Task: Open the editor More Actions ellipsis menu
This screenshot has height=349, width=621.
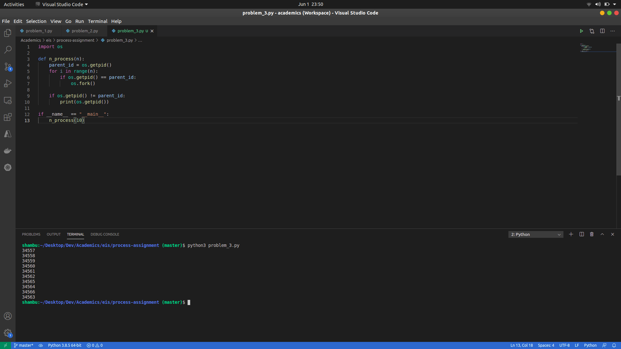Action: (x=613, y=31)
